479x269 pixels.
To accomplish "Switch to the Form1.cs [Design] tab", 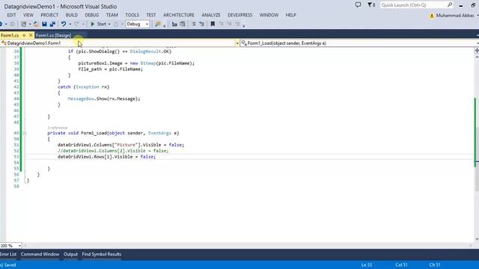I will tap(53, 35).
